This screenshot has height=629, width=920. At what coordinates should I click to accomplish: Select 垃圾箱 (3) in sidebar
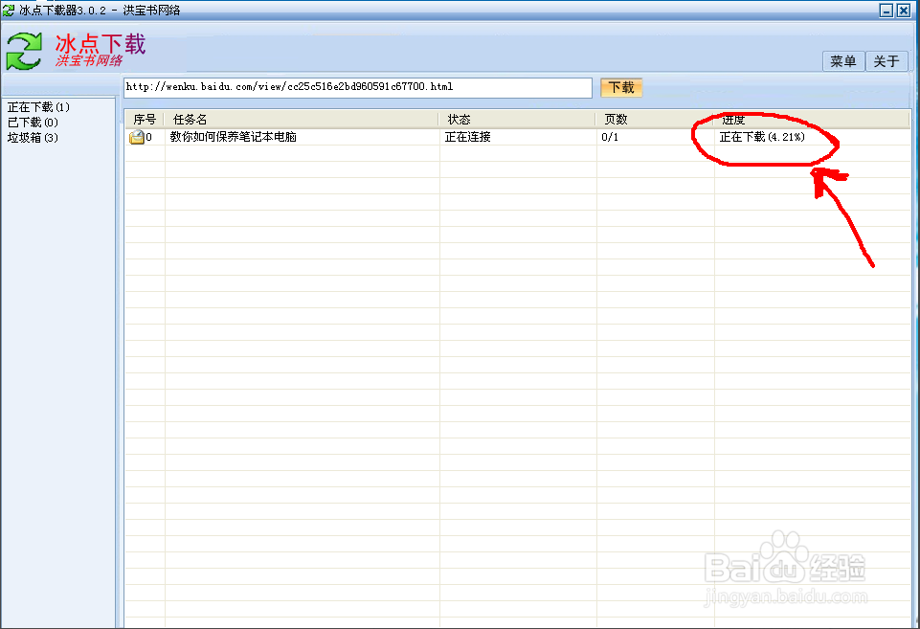33,137
